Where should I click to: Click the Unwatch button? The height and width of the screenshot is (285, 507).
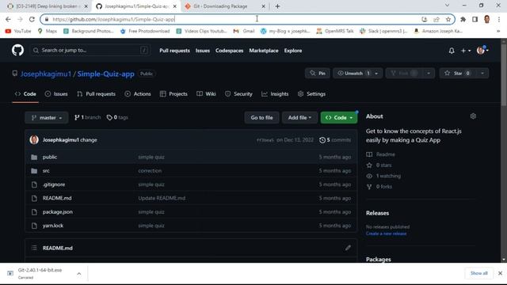point(354,74)
